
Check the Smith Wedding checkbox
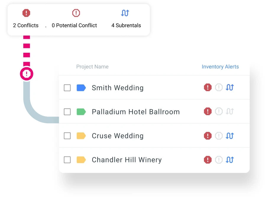[x=67, y=88]
